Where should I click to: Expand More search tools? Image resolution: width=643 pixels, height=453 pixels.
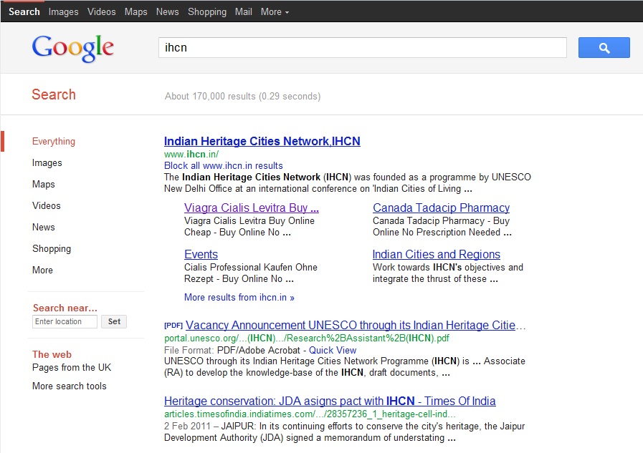[70, 386]
